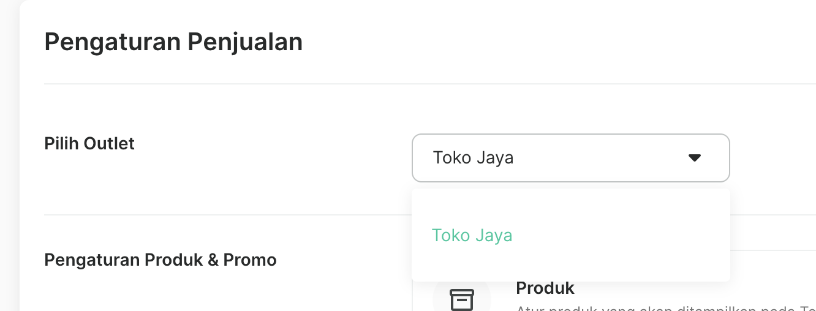Click the selected Toko Jaya text in combo box
816x311 pixels.
point(473,158)
